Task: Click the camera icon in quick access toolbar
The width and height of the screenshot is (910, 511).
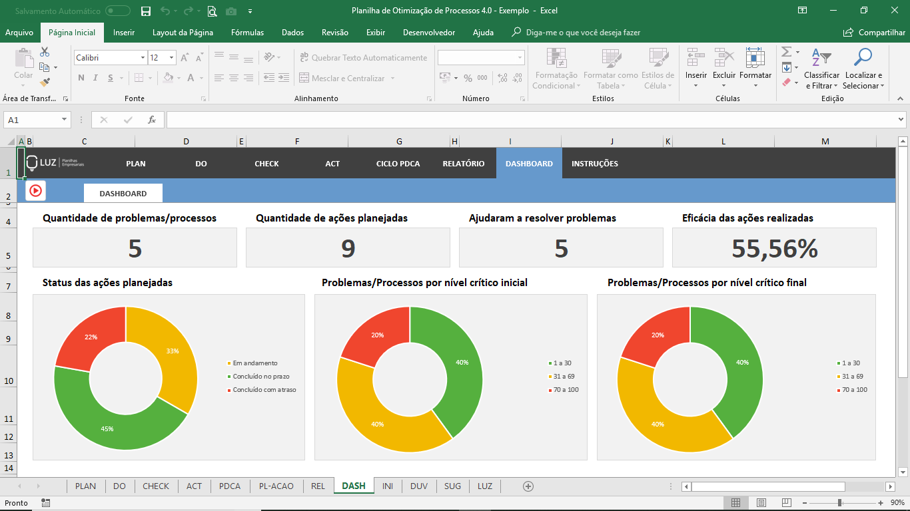Action: pyautogui.click(x=231, y=11)
